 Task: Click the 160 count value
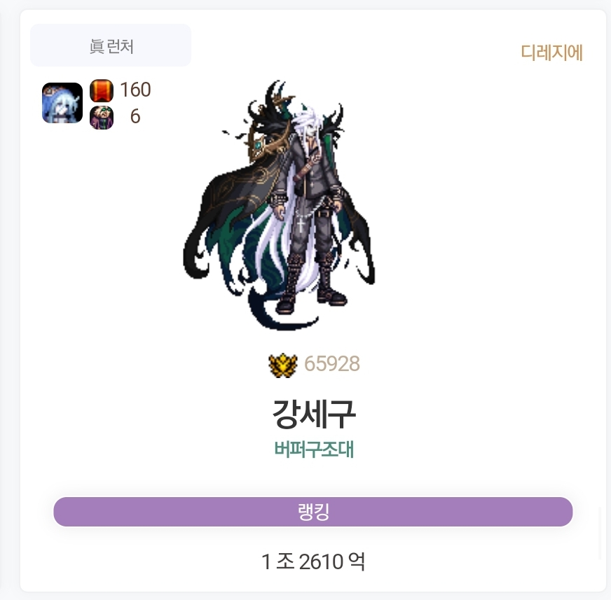point(135,90)
